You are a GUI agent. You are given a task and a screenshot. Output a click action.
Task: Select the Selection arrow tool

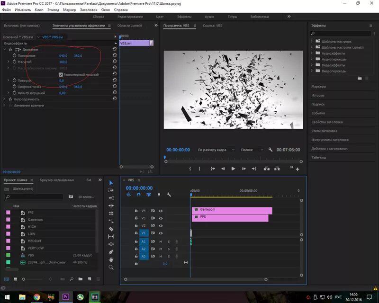tap(111, 183)
